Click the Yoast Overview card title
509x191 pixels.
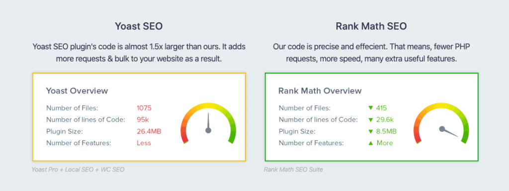click(77, 91)
